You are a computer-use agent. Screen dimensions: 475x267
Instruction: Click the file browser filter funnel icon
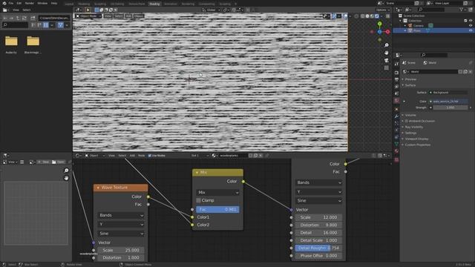(61, 25)
